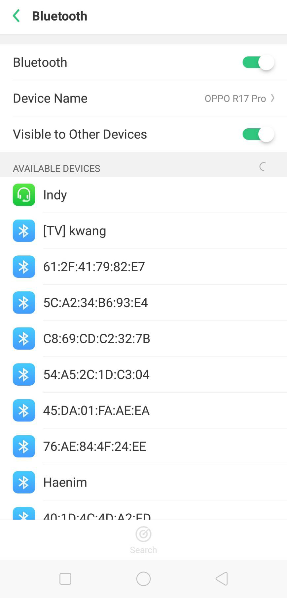Select device 54:A5:2C:1D:C3:04 from list
287x598 pixels.
[96, 374]
